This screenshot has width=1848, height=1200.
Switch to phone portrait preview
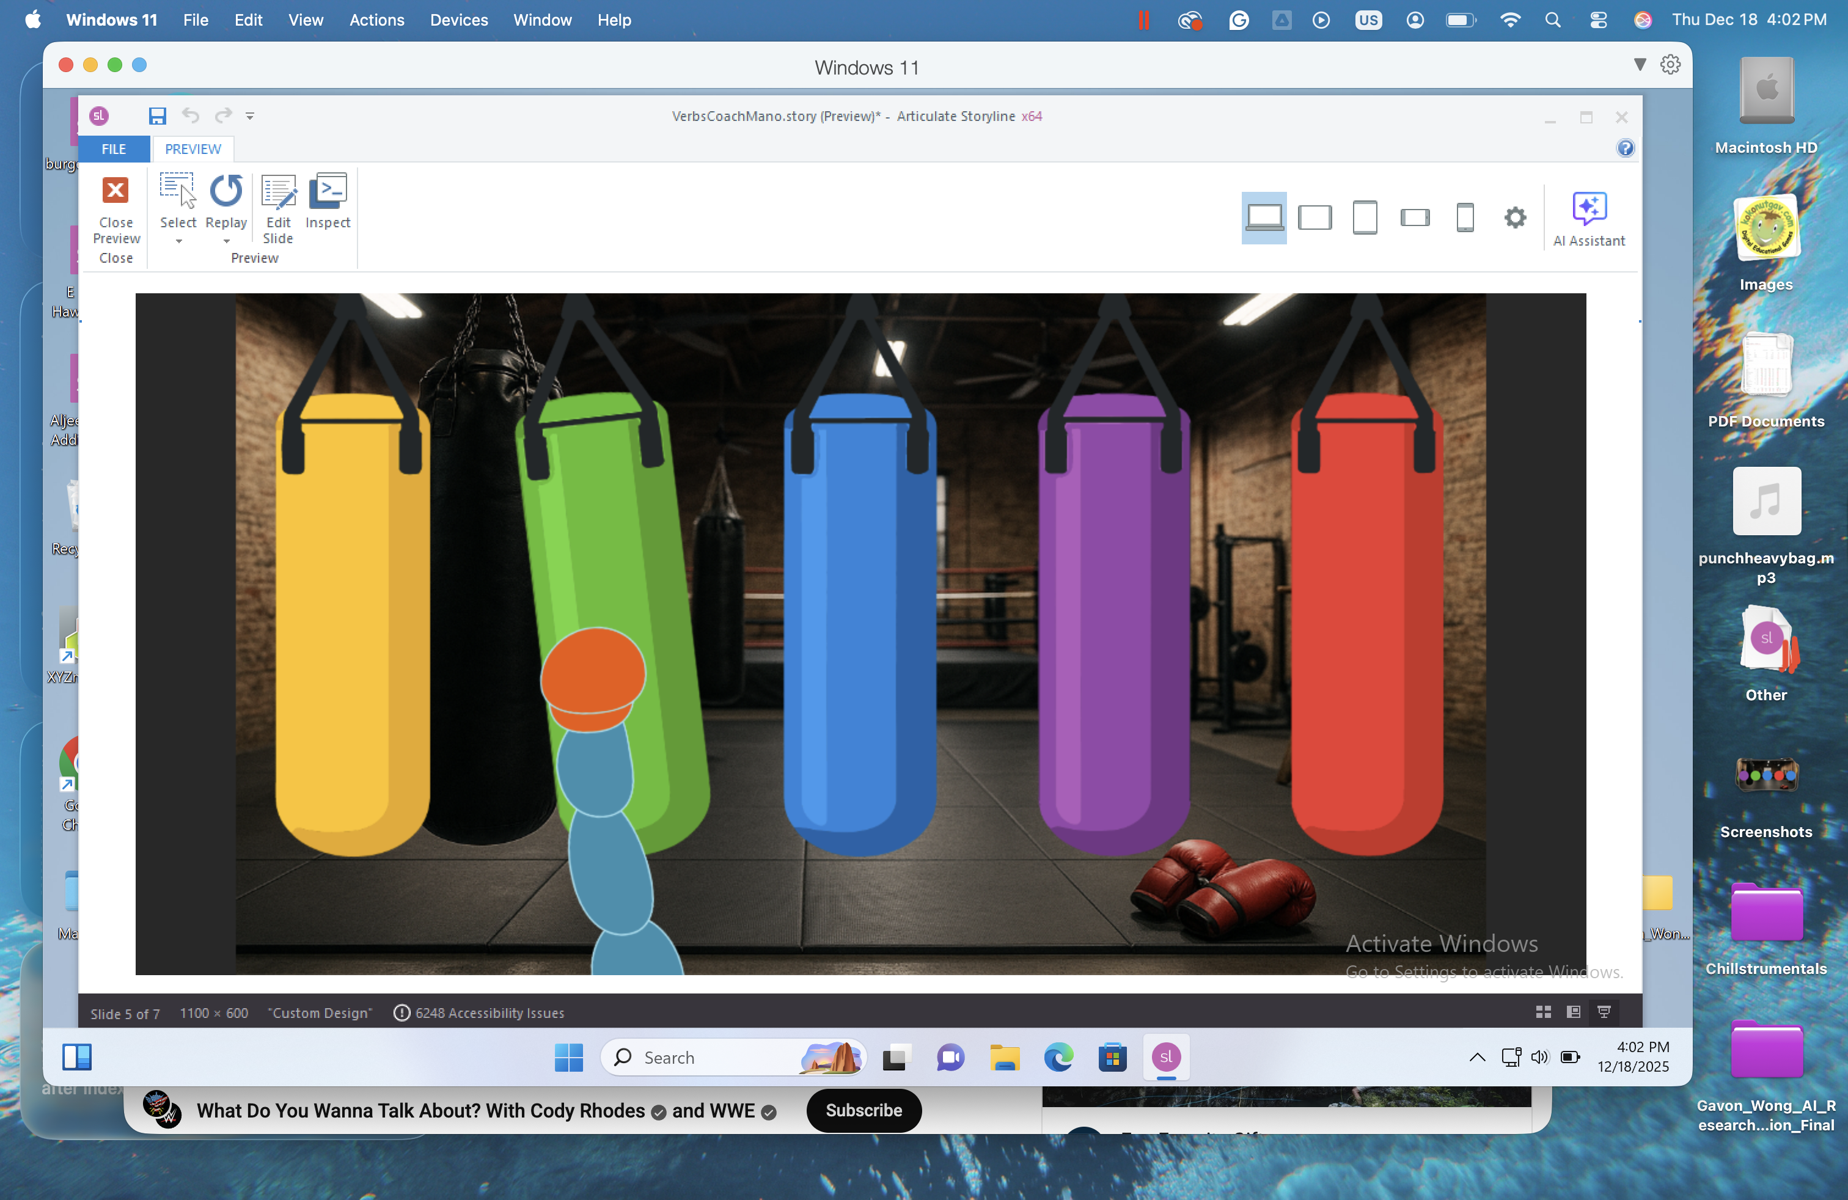point(1465,218)
